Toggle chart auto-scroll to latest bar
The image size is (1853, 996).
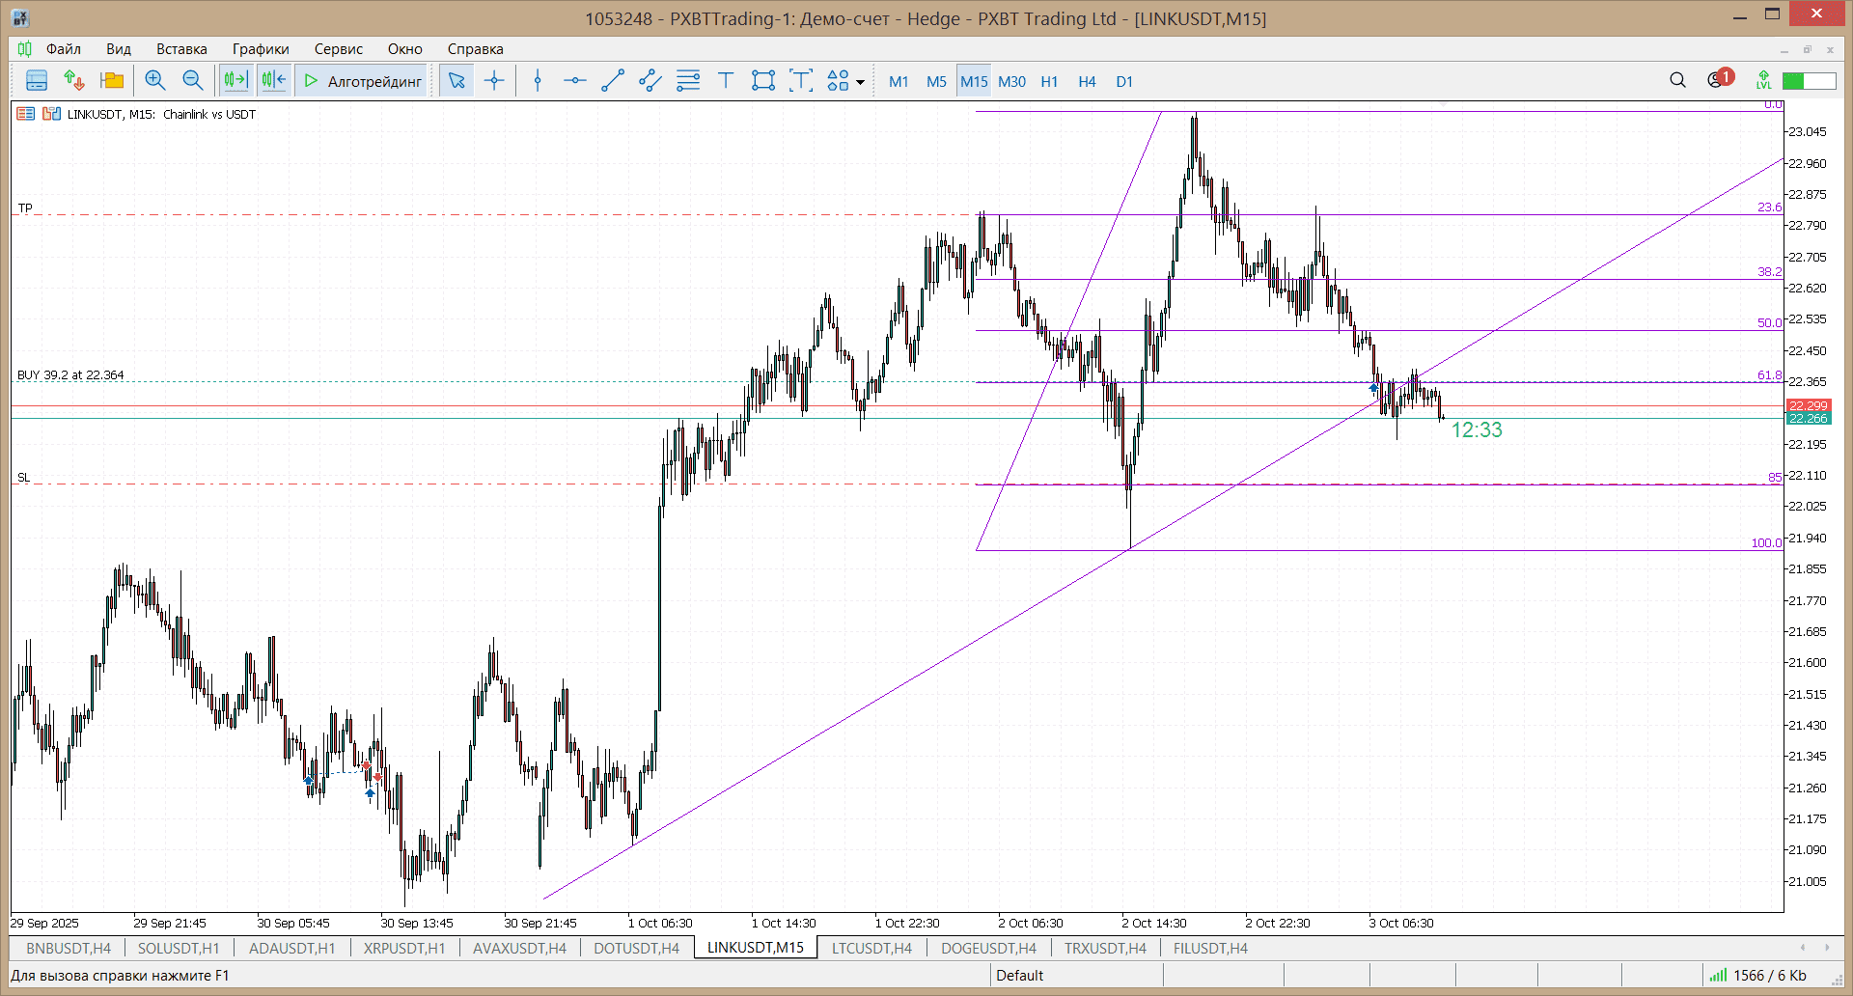235,81
